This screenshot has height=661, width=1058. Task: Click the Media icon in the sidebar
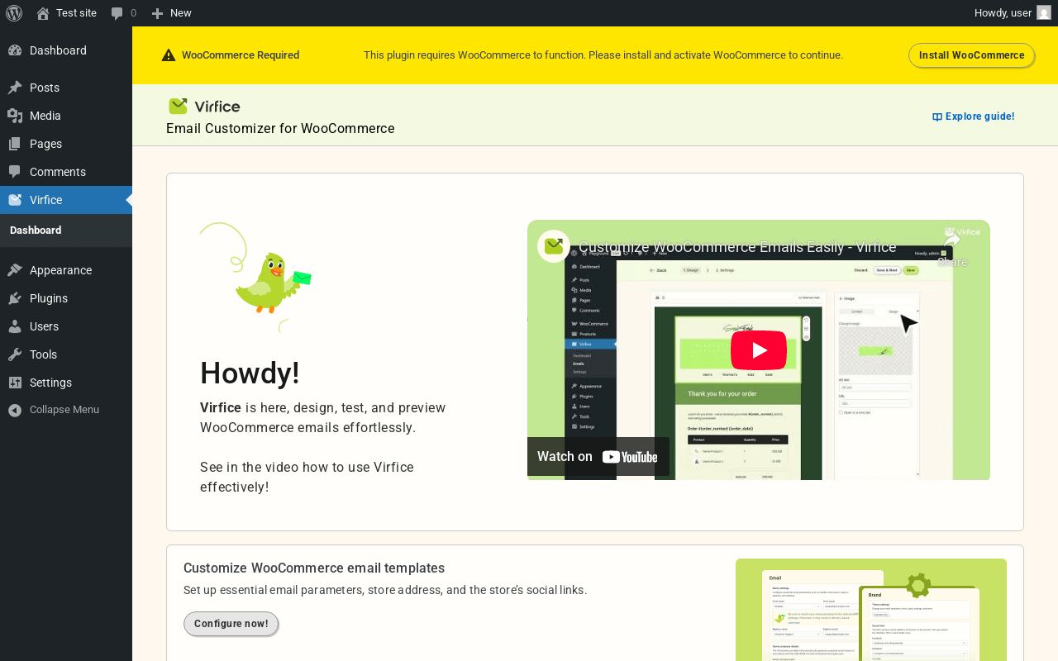point(15,116)
